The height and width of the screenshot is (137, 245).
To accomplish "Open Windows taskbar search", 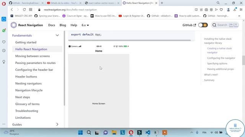I will pyautogui.click(x=89, y=132).
